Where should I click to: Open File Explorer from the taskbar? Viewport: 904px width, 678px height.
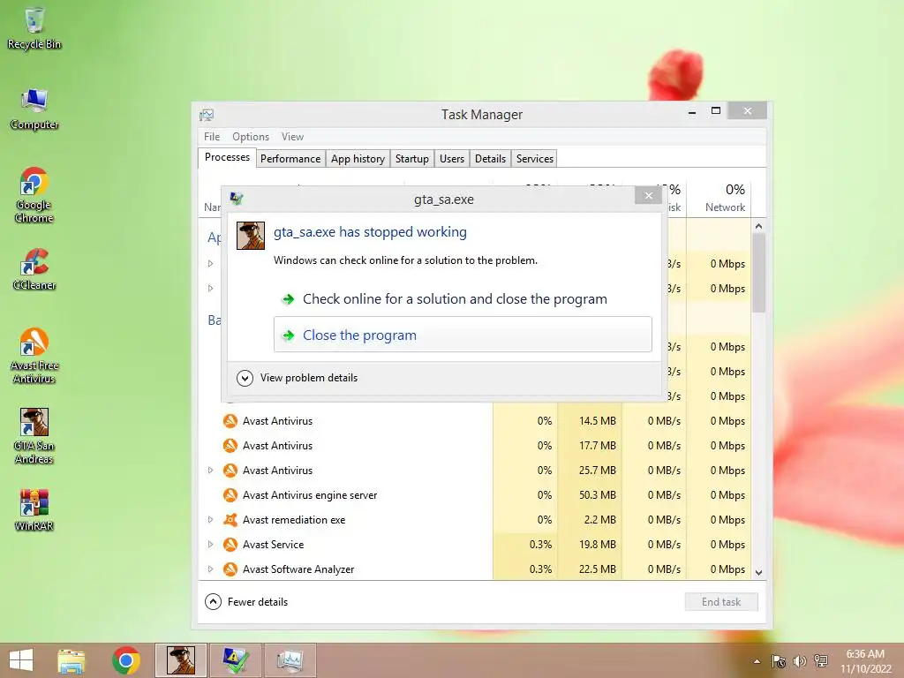72,660
